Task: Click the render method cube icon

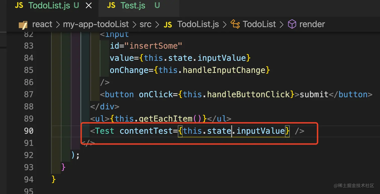Action: pos(292,24)
